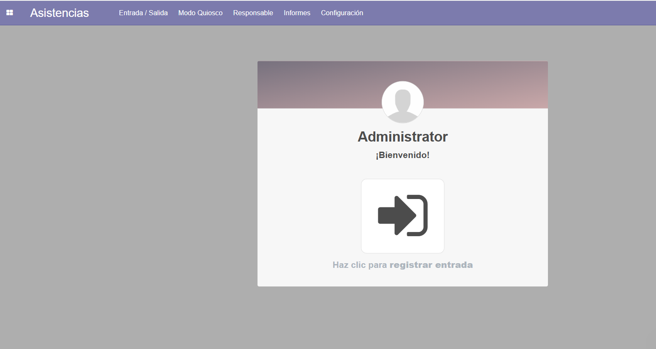Click the ¡Bienvenido! welcome message
The width and height of the screenshot is (656, 349).
pyautogui.click(x=402, y=155)
